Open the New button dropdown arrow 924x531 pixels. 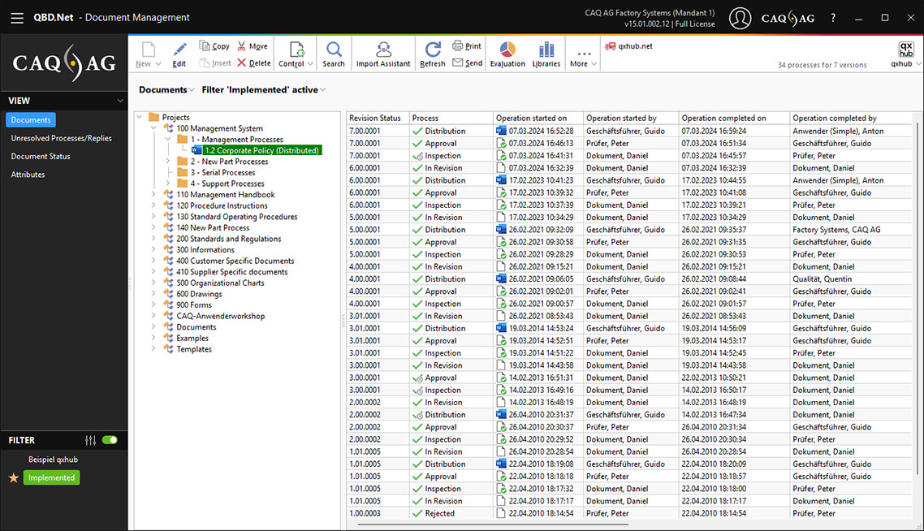[x=157, y=64]
